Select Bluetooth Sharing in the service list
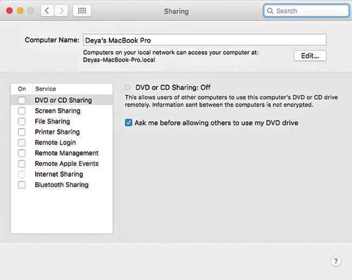This screenshot has width=352, height=280. [62, 185]
